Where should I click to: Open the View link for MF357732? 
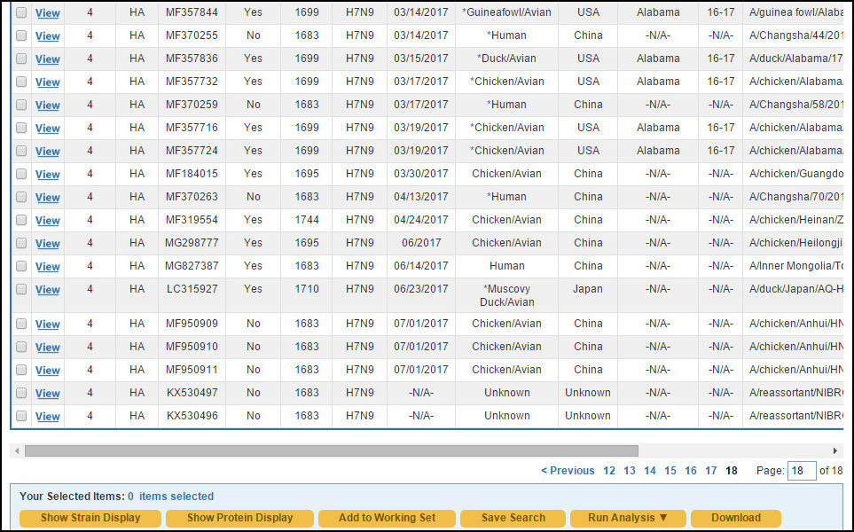pos(47,82)
